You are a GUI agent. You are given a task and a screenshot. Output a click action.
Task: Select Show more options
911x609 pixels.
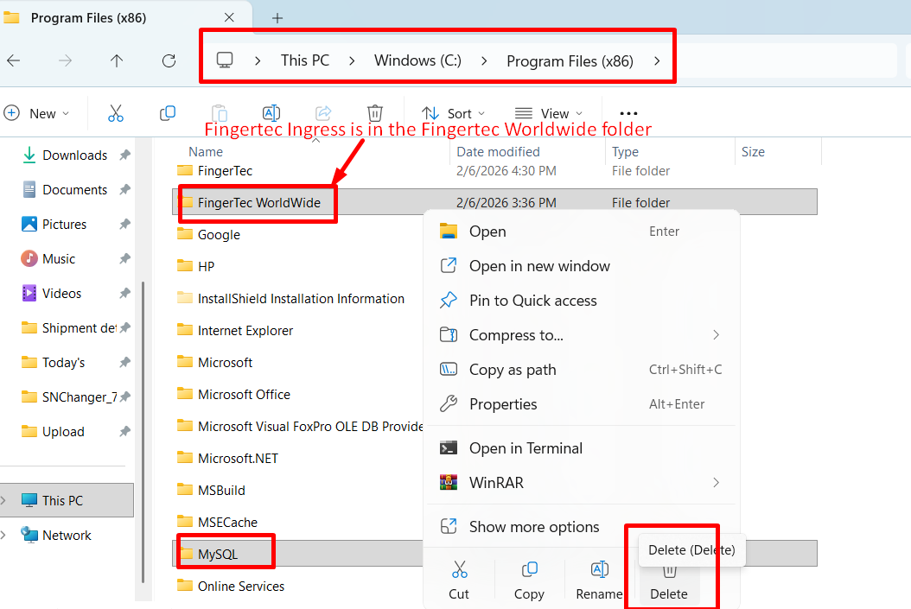point(533,527)
